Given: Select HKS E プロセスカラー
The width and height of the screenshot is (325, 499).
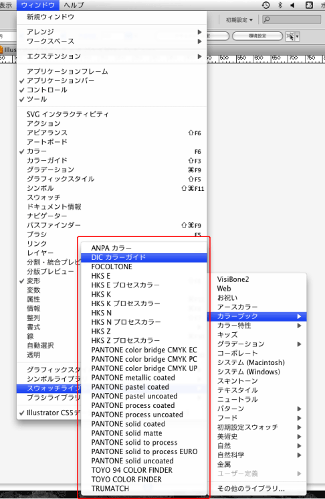Looking at the screenshot, I should [x=144, y=285].
